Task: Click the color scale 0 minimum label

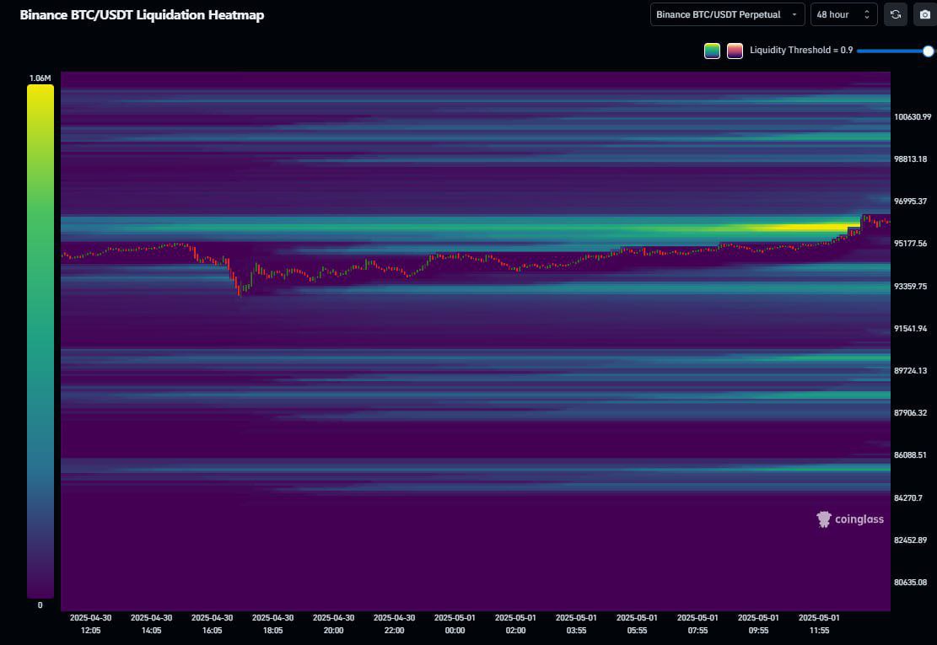Action: coord(40,605)
